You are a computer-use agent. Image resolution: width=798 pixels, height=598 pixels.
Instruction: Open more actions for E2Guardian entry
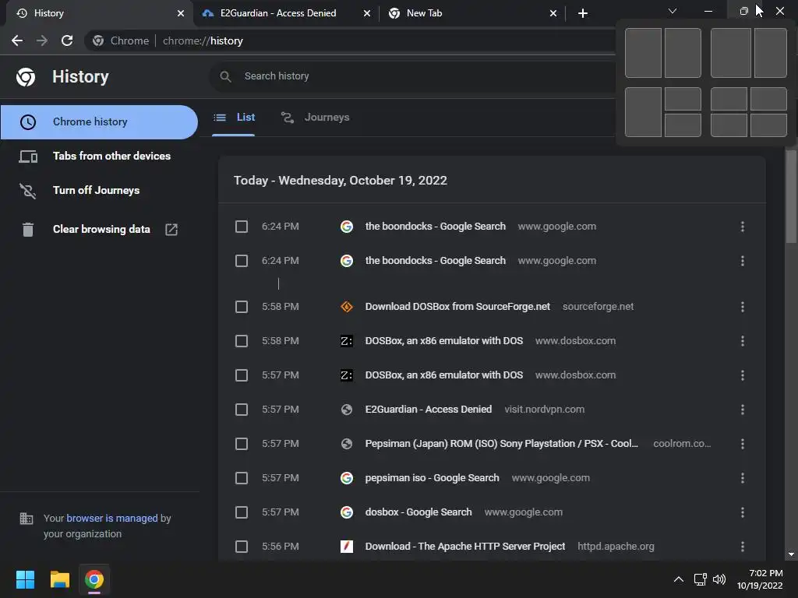[743, 410]
